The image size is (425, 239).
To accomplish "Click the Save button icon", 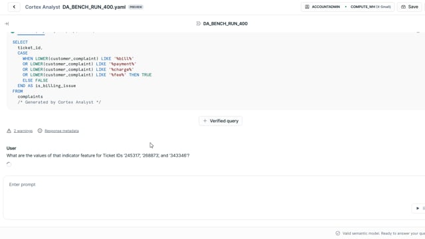I will (403, 7).
